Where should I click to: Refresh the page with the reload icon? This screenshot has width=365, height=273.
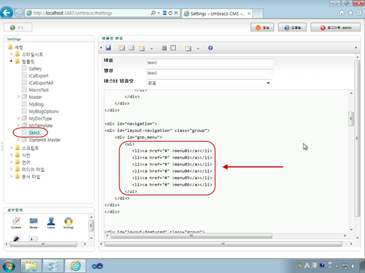click(x=170, y=13)
